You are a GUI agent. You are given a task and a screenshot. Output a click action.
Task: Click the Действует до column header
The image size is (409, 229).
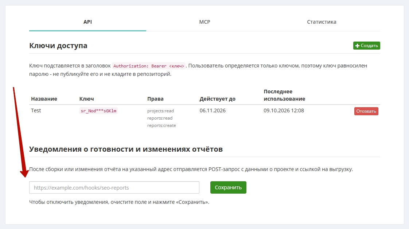[218, 99]
